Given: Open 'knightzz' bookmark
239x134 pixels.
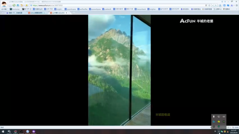Looking at the screenshot, I should [152, 9].
